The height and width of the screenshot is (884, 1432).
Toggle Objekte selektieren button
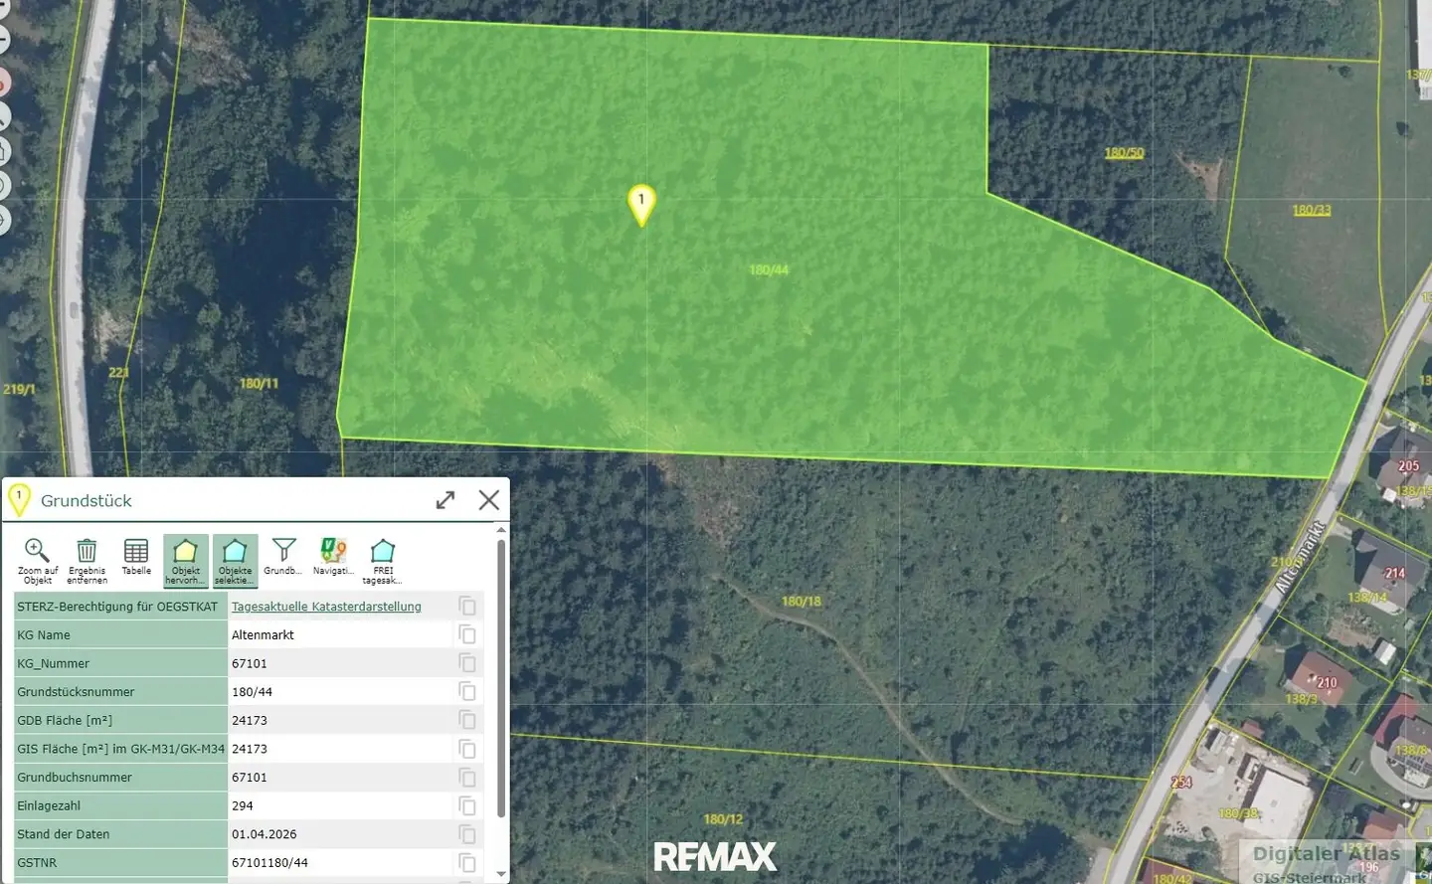(x=235, y=561)
